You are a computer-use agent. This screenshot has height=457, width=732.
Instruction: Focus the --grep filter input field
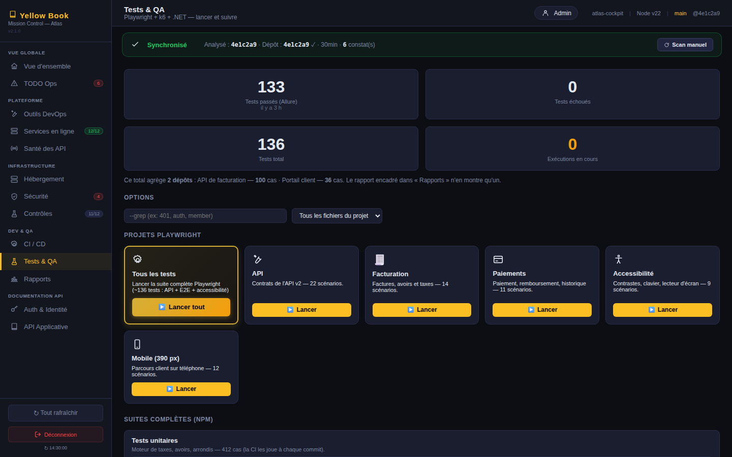click(205, 216)
